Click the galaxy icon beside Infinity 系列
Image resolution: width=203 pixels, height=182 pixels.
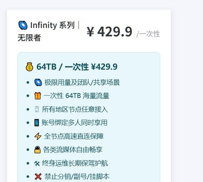(x=23, y=25)
